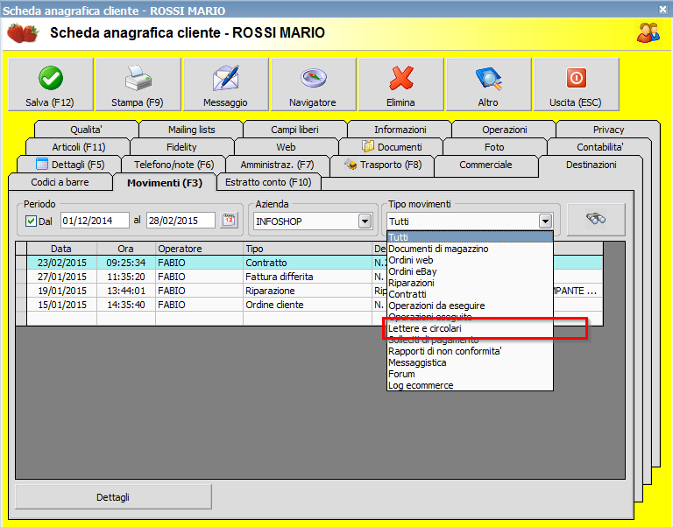This screenshot has width=673, height=527.
Task: Open the Telefono/note (F6) tab
Action: (174, 165)
